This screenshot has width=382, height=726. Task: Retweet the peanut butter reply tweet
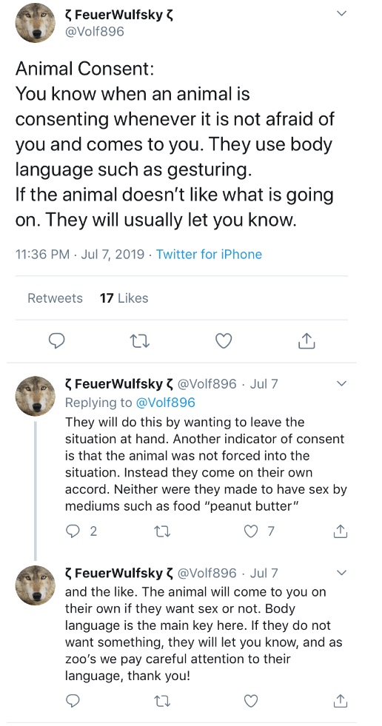click(x=161, y=531)
